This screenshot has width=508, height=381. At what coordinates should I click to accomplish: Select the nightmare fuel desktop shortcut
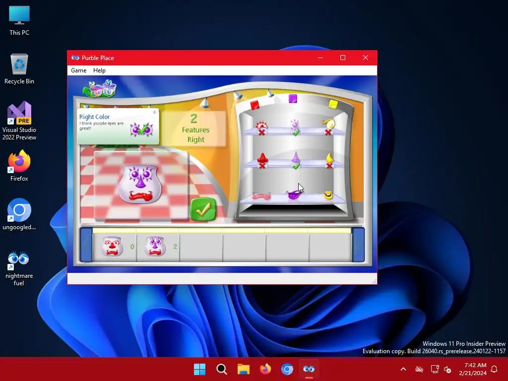[19, 268]
